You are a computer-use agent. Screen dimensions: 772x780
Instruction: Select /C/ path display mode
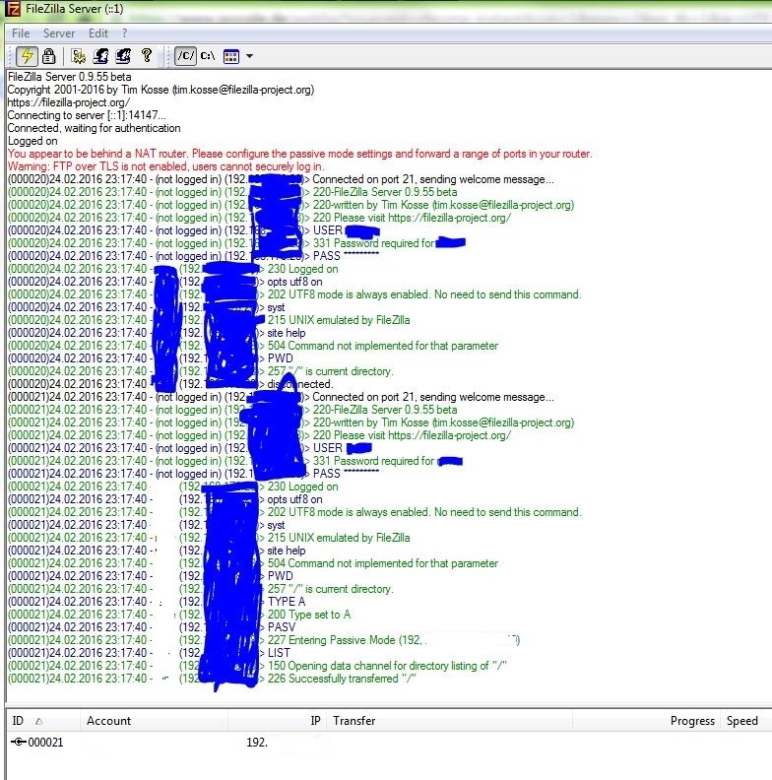tap(185, 56)
